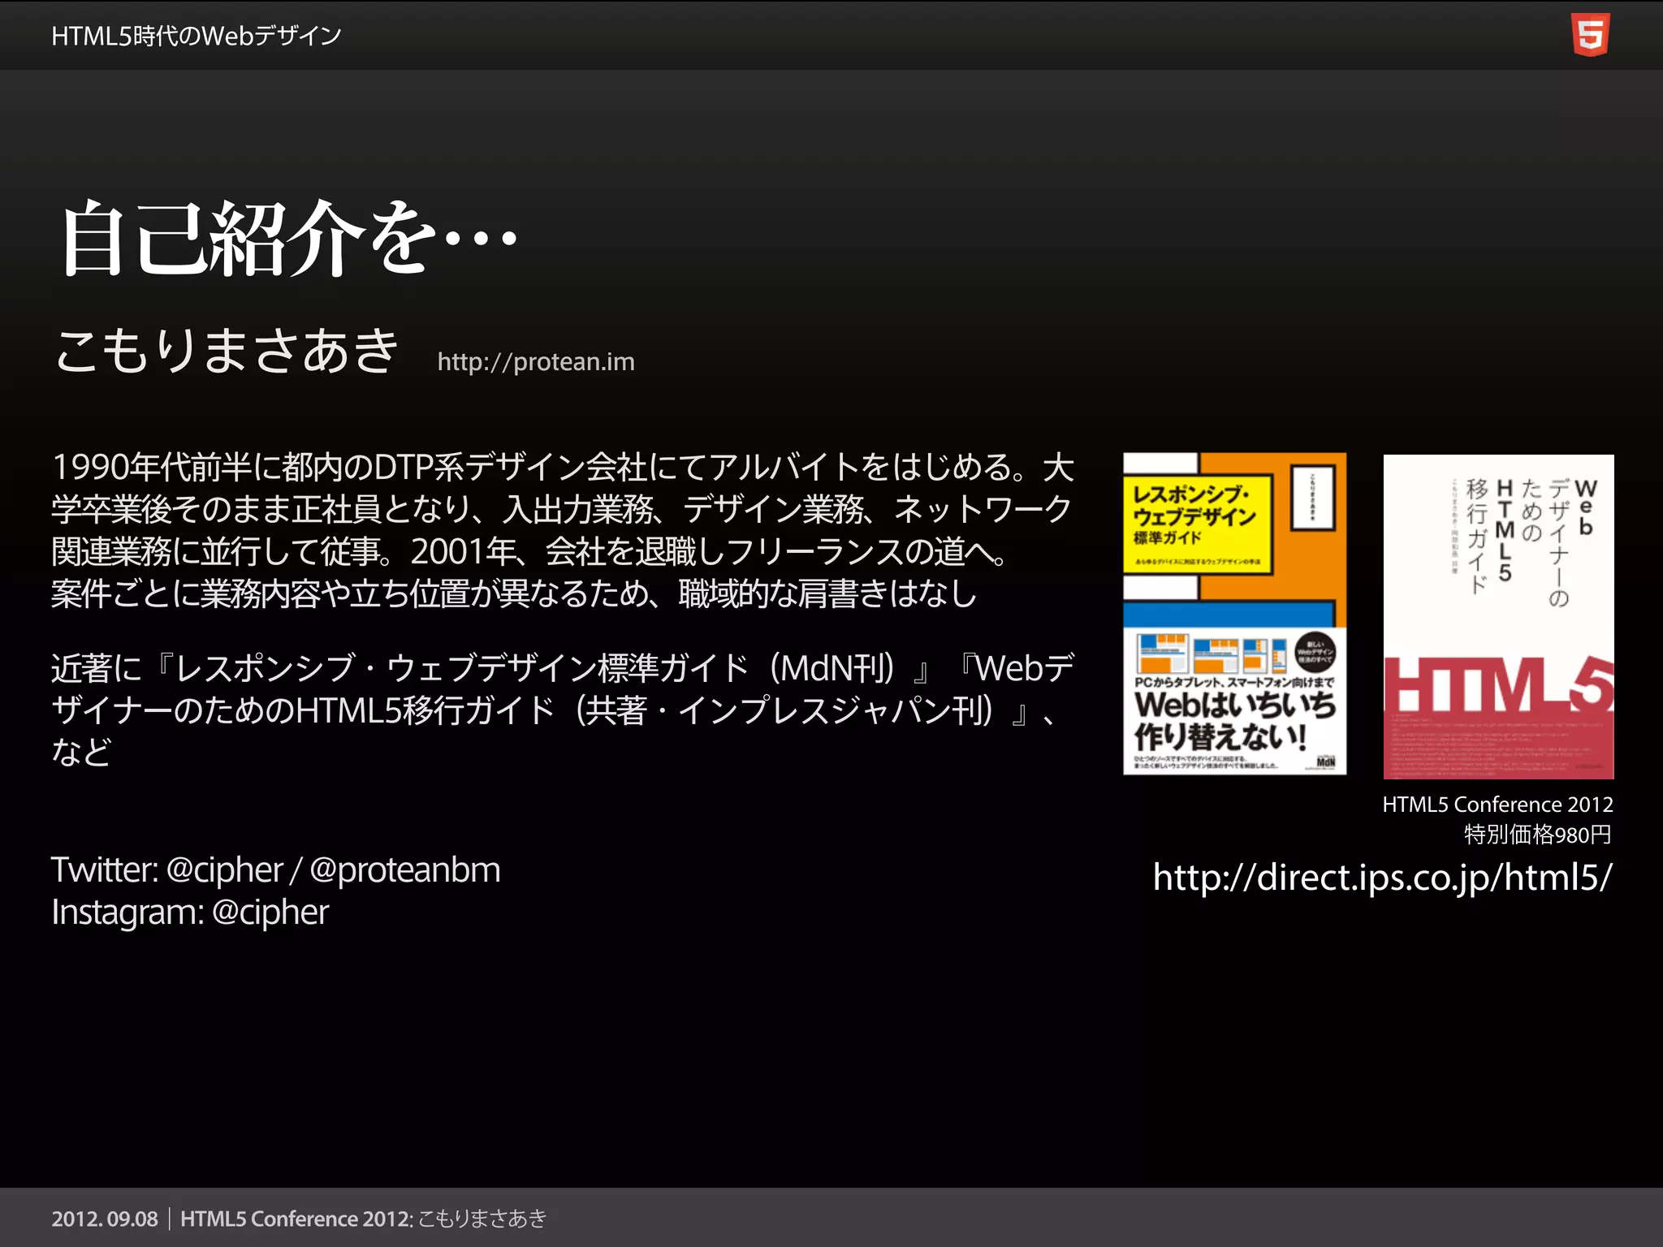Click the Twitter handle @proteanbm

click(x=404, y=869)
